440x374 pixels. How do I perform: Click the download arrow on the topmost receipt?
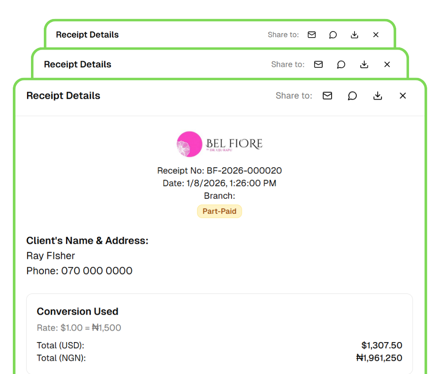[354, 35]
